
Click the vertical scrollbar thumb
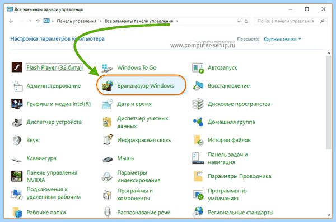click(329, 103)
